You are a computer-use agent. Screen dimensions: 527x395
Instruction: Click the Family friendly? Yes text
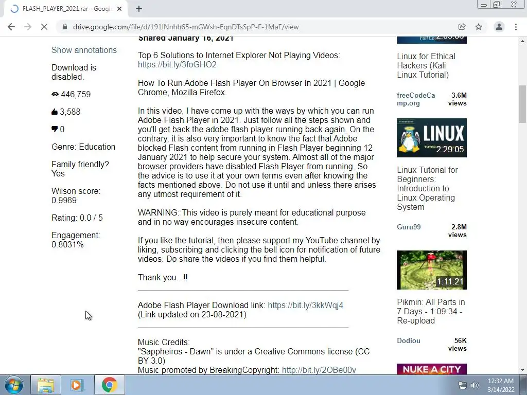pos(80,169)
